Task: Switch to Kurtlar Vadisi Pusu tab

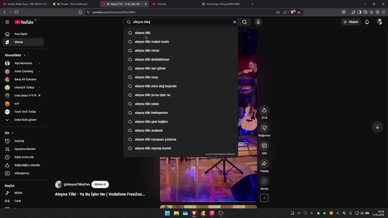Action: [25, 4]
